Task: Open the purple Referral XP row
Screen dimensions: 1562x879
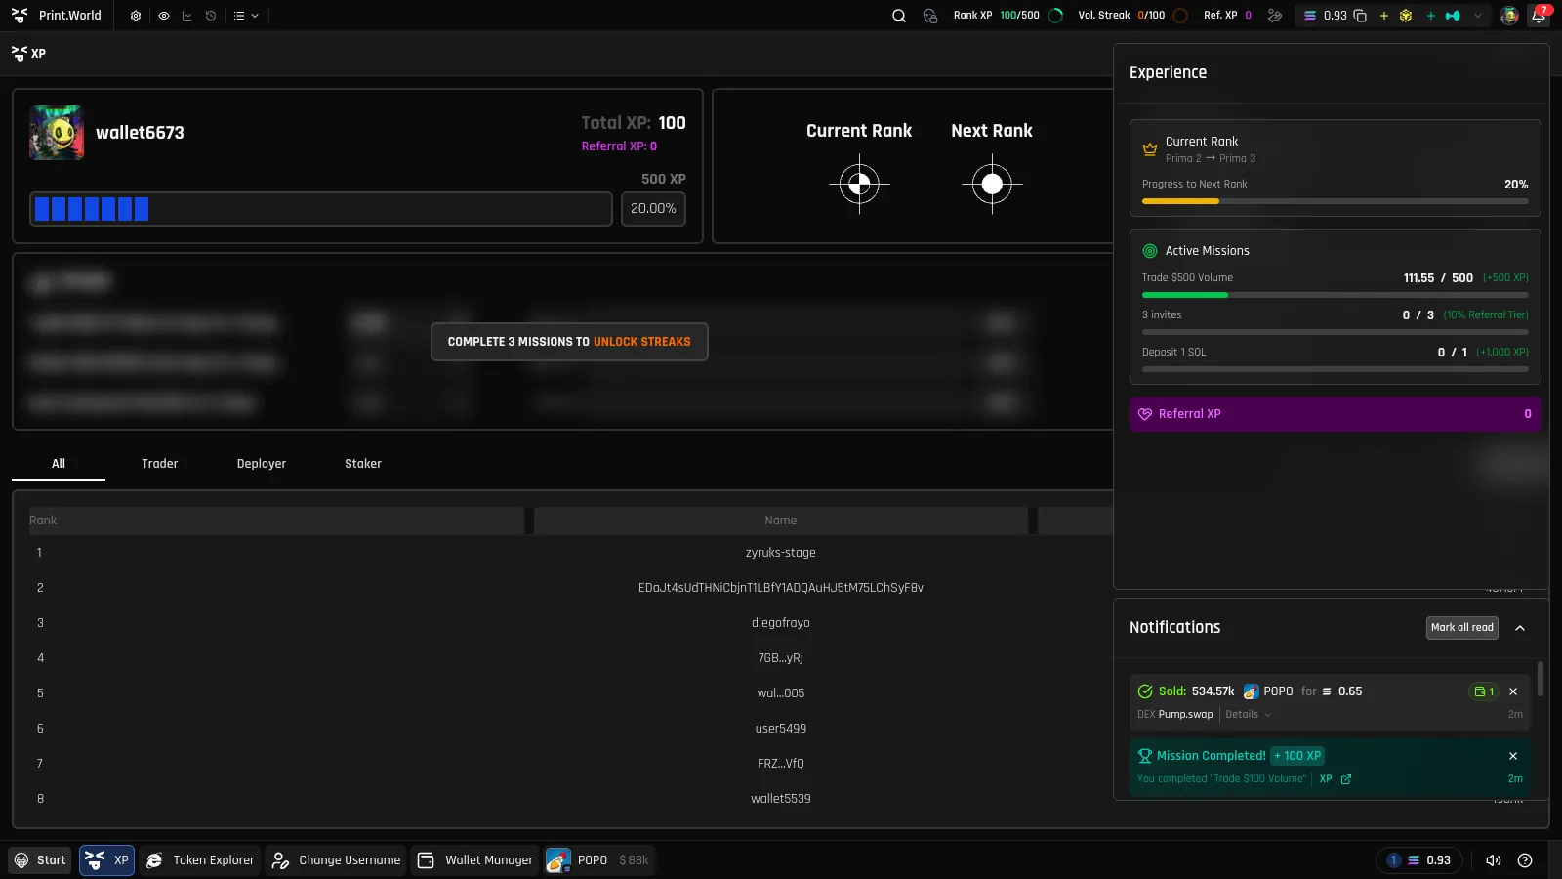Action: coord(1336,414)
